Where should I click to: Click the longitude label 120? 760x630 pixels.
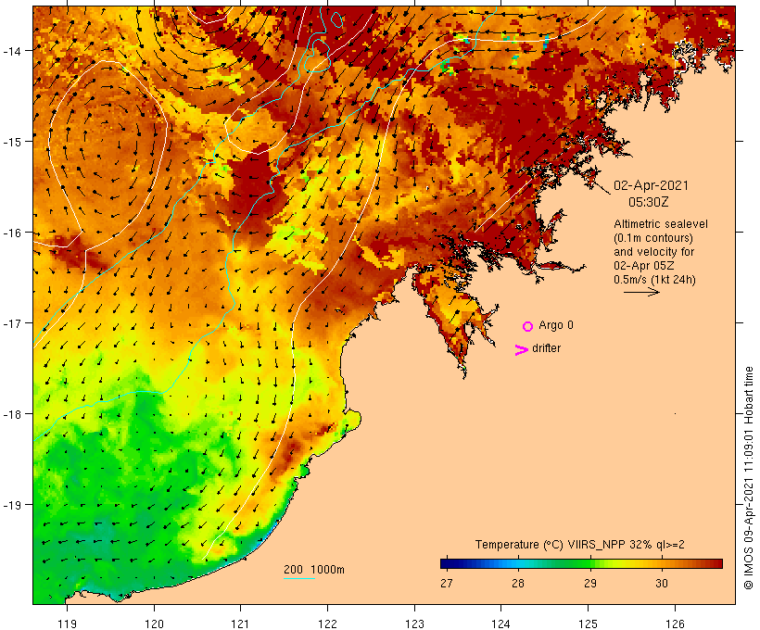pos(154,624)
